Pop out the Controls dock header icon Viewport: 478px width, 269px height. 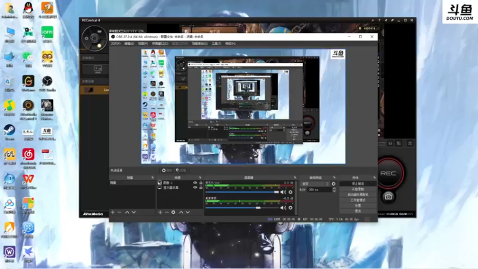click(375, 178)
